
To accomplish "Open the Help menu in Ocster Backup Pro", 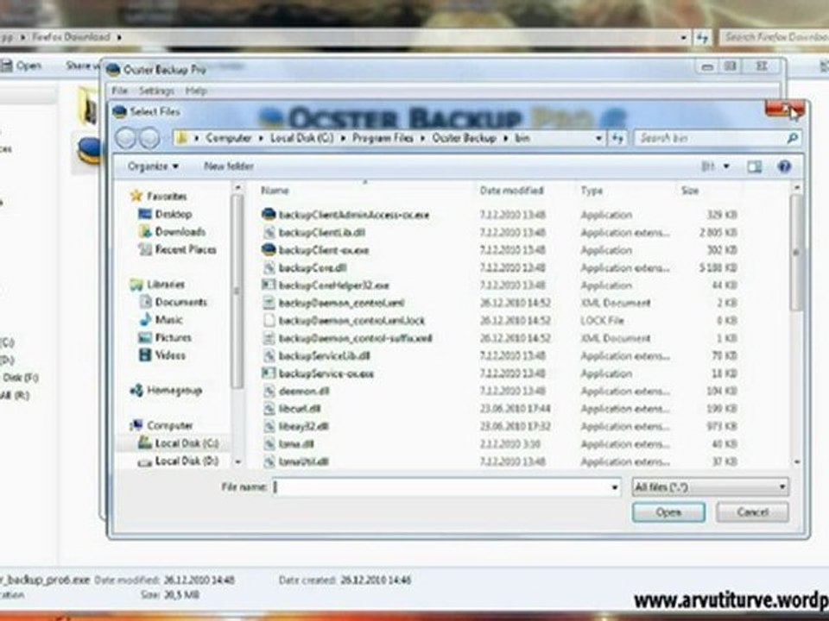I will 196,91.
